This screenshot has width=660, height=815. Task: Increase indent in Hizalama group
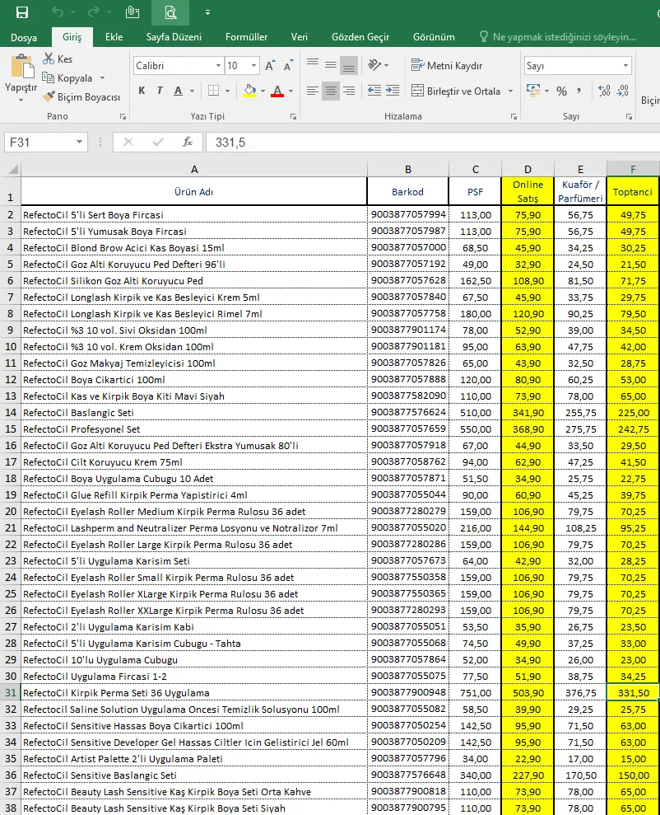(x=393, y=91)
